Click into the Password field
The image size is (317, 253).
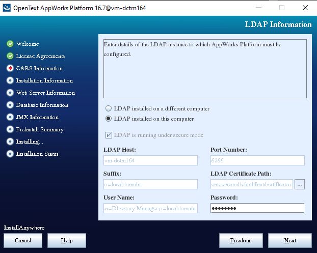tap(257, 208)
